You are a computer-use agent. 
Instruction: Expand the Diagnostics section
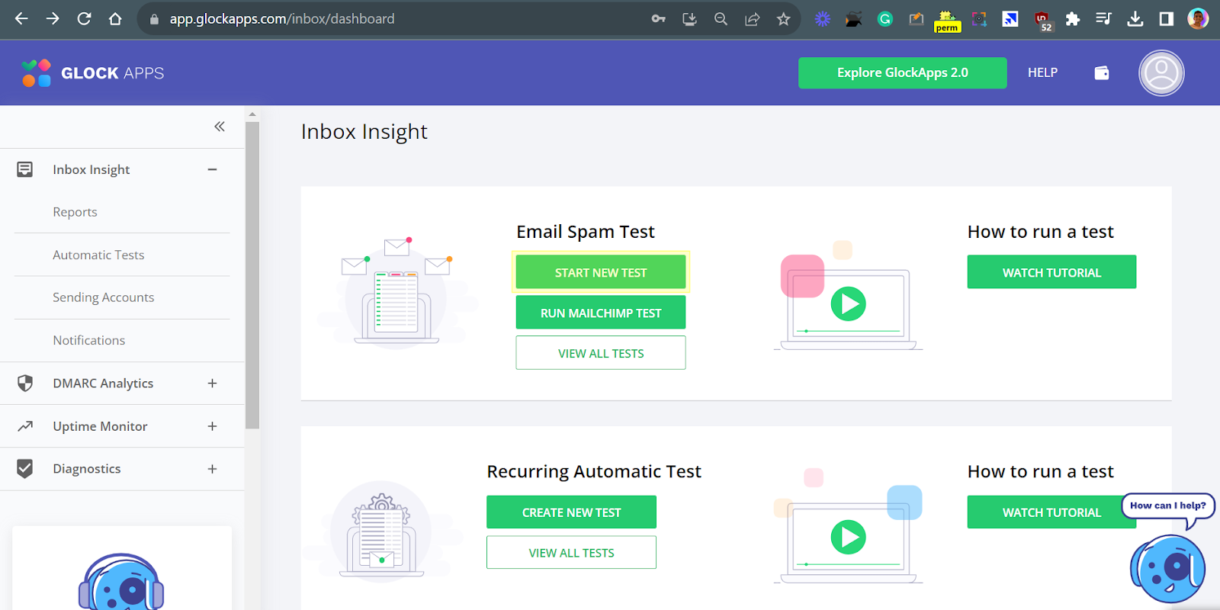(x=212, y=469)
